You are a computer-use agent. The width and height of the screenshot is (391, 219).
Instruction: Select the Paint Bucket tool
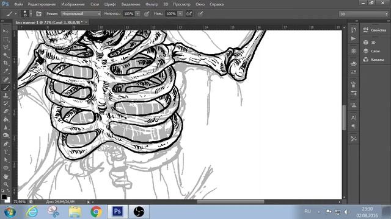pyautogui.click(x=5, y=119)
